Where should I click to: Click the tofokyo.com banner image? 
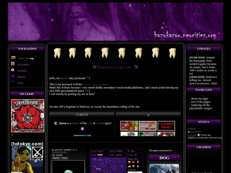pyautogui.click(x=27, y=157)
